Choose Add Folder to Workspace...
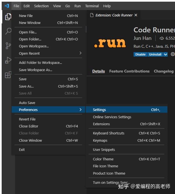The image size is (175, 194). tap(48, 63)
